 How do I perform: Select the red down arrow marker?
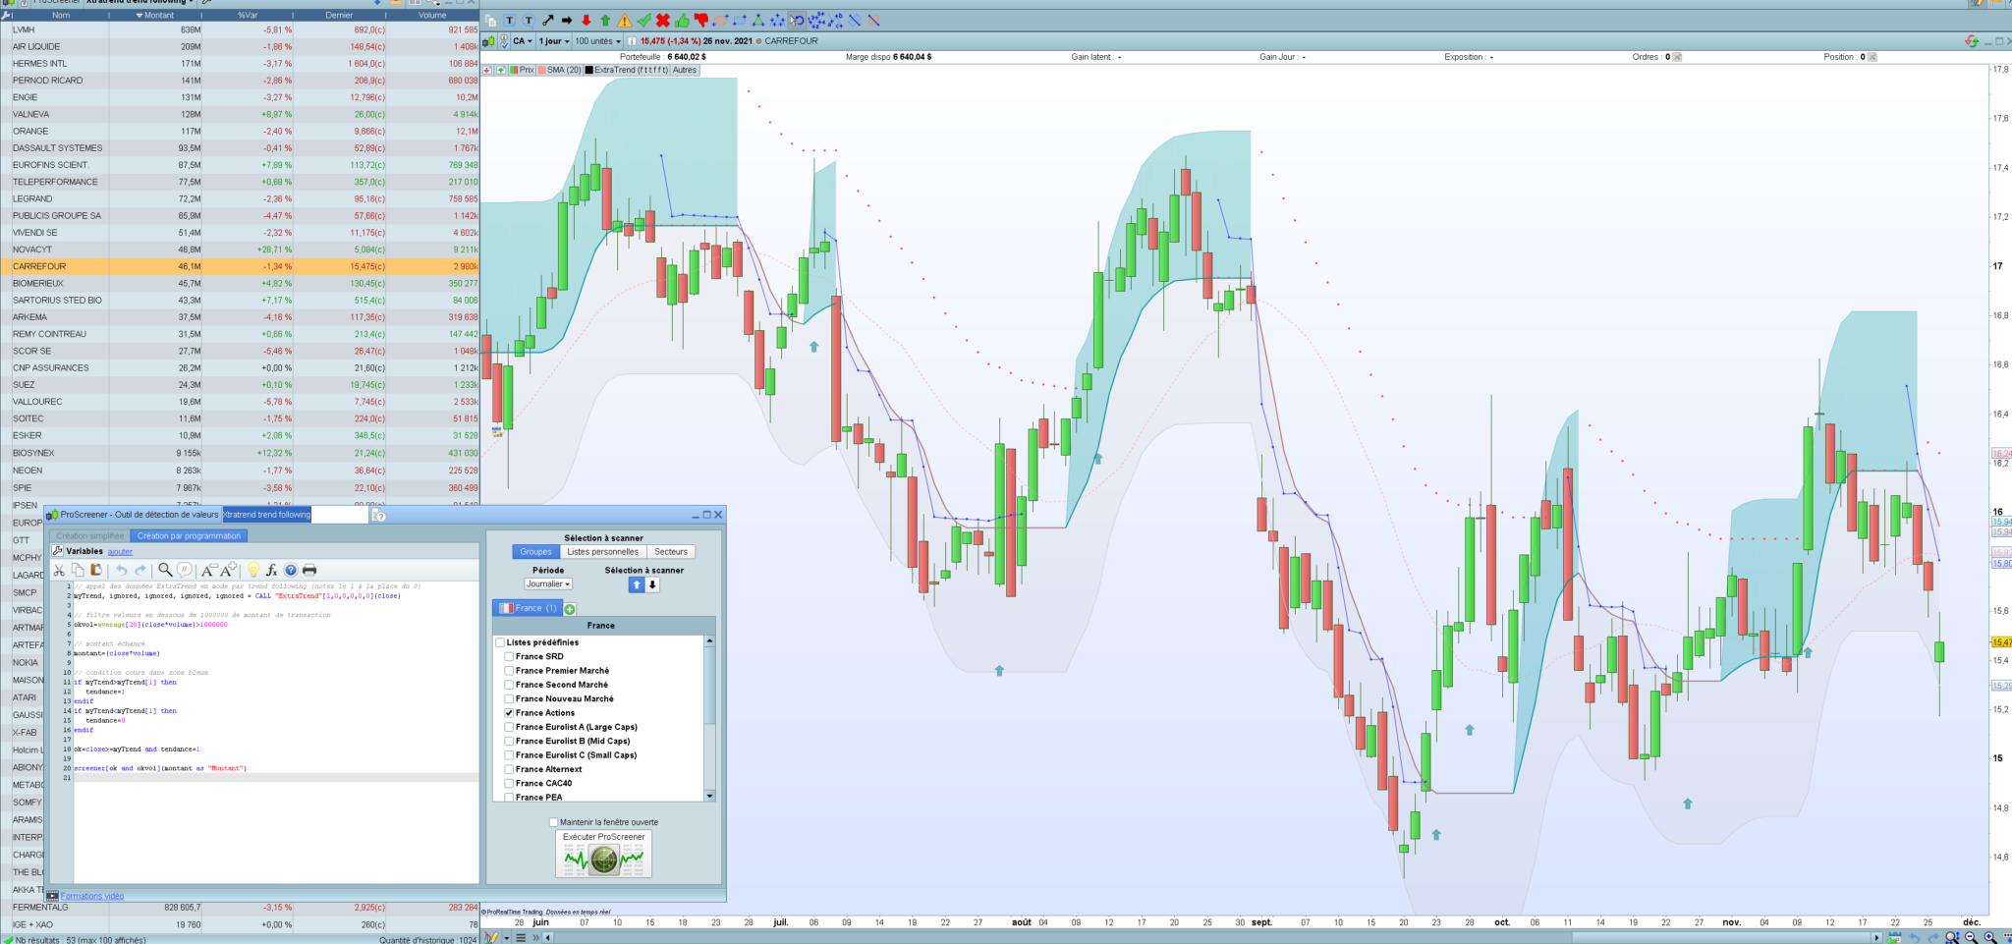(x=587, y=21)
